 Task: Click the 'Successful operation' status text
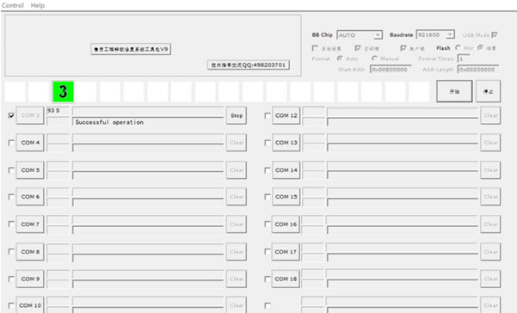point(109,122)
